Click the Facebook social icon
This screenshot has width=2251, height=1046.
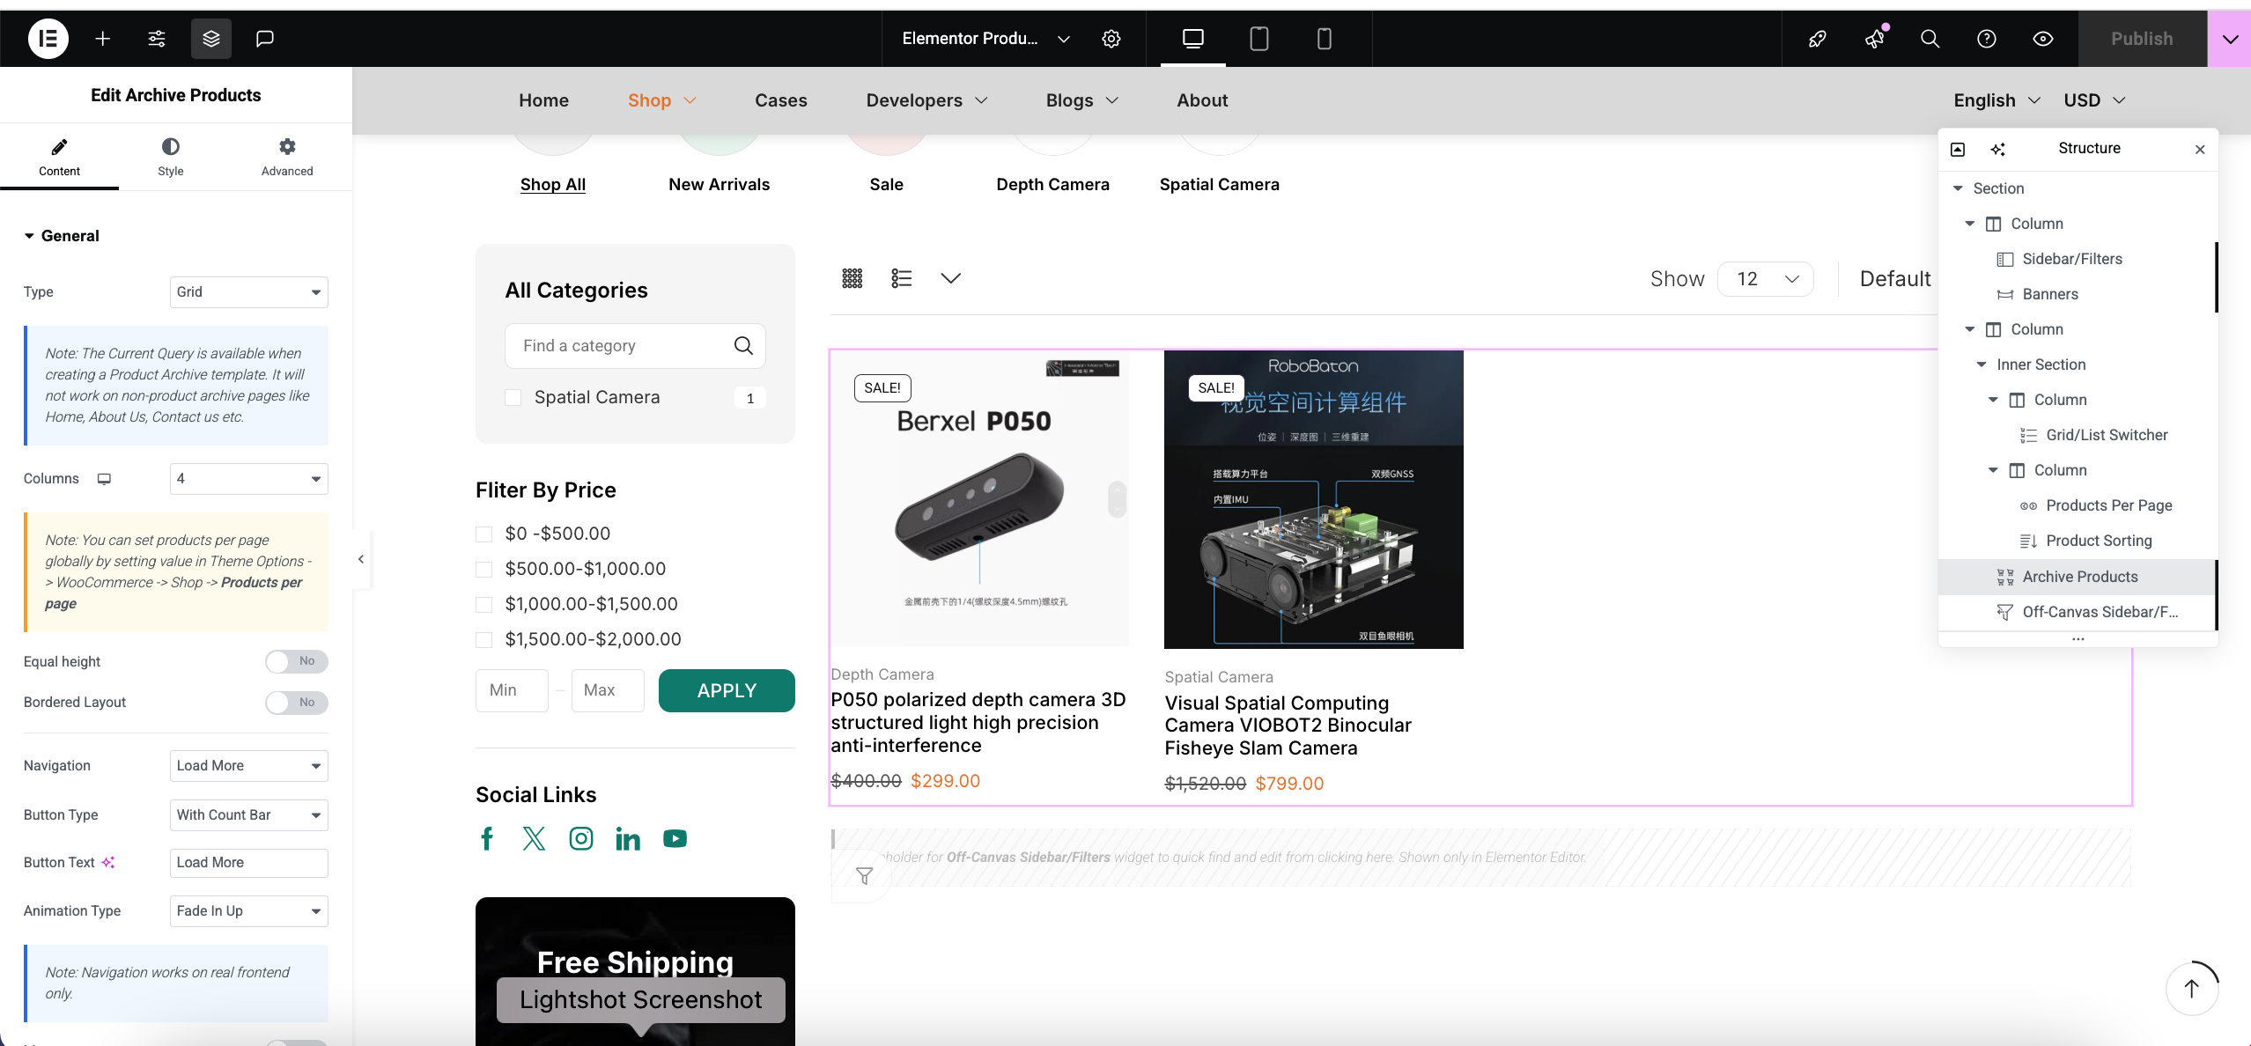487,838
